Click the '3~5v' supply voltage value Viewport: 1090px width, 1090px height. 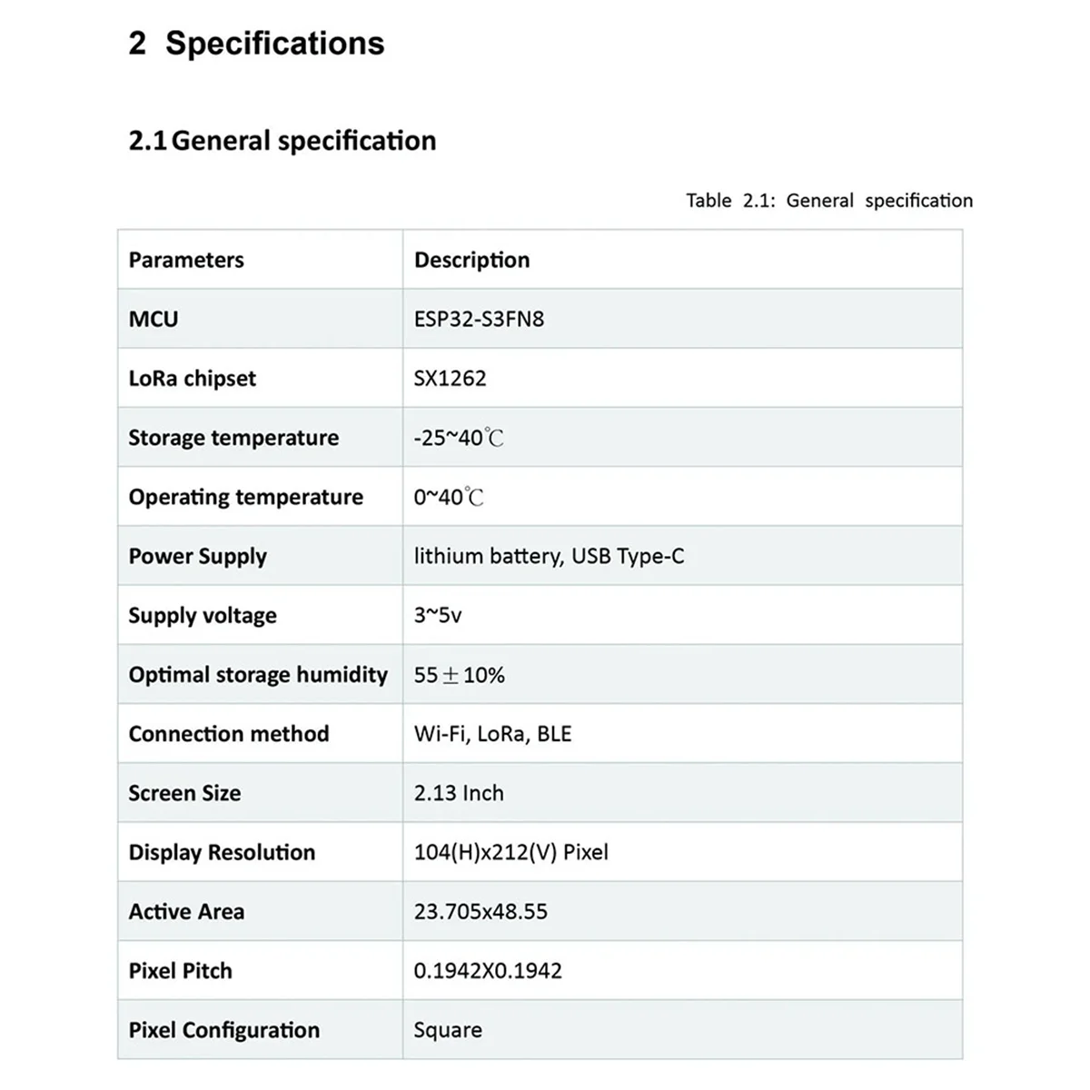click(438, 615)
